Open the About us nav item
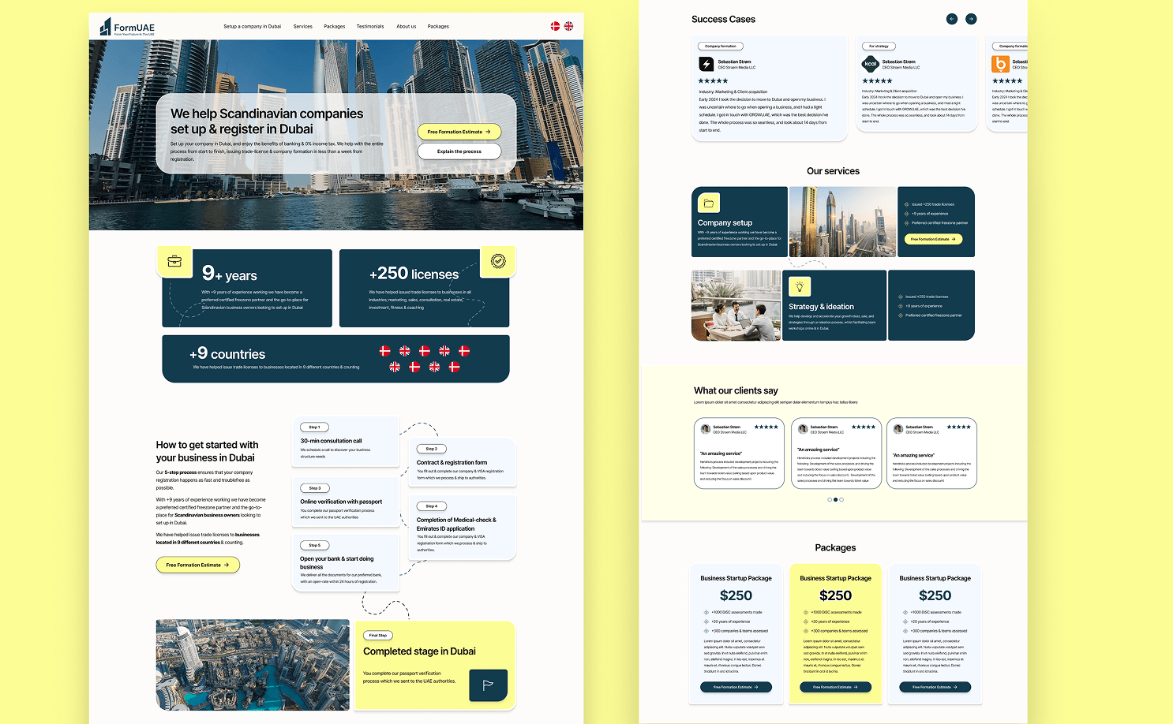Viewport: 1173px width, 724px height. (407, 27)
